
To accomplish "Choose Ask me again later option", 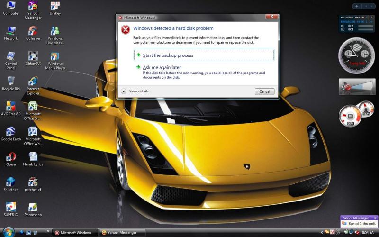I will tap(162, 68).
